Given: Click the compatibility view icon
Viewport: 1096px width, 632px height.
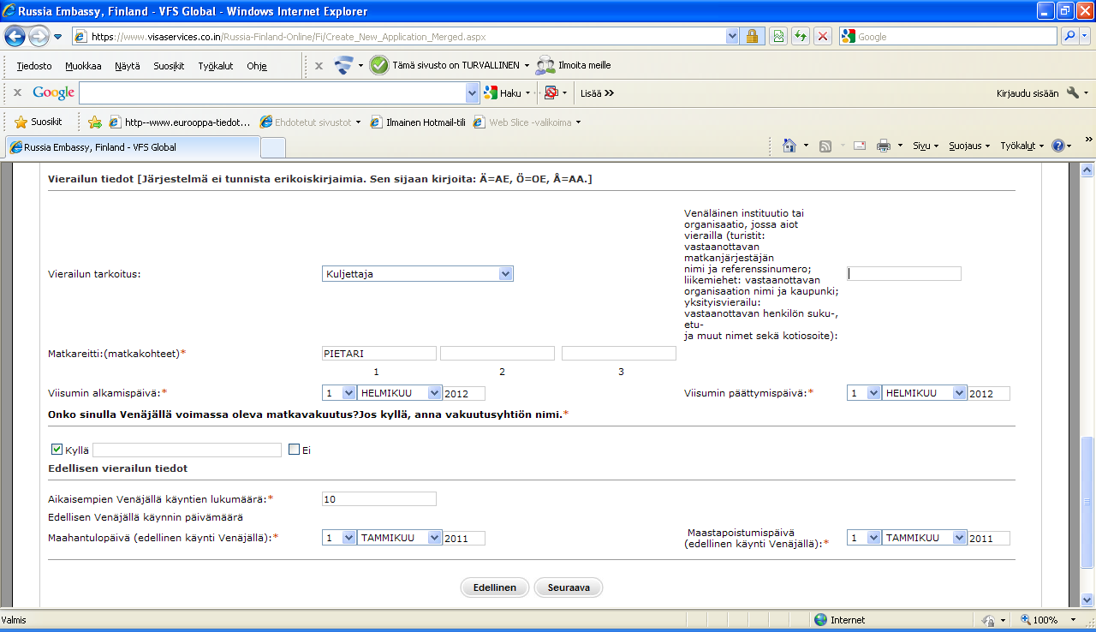Looking at the screenshot, I should (778, 36).
